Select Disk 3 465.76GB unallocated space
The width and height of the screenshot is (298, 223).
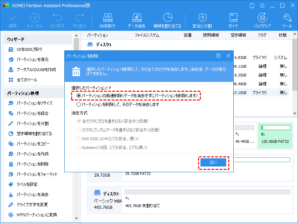[x=207, y=201]
